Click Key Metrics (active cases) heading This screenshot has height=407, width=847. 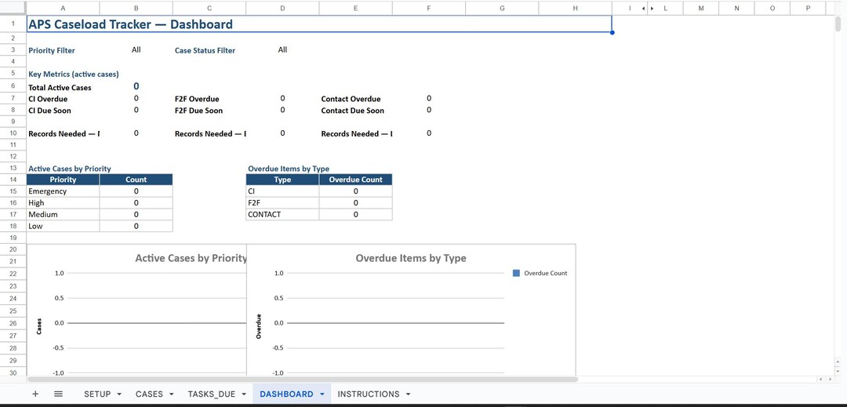point(74,74)
